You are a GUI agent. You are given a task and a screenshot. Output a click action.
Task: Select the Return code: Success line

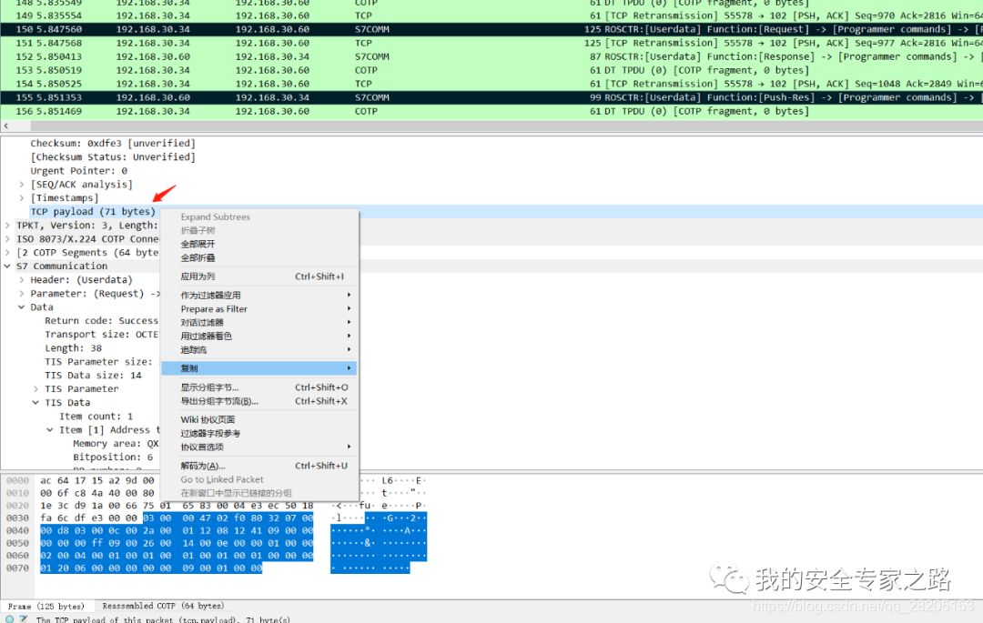(x=102, y=320)
